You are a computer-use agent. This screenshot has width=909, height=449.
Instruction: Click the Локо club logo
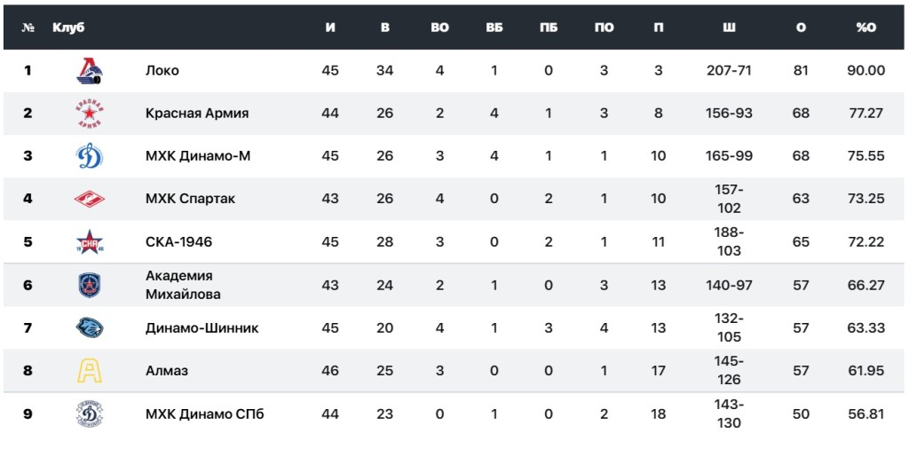[91, 71]
